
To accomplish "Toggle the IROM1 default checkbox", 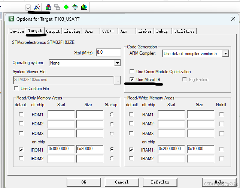I will pos(21,150).
